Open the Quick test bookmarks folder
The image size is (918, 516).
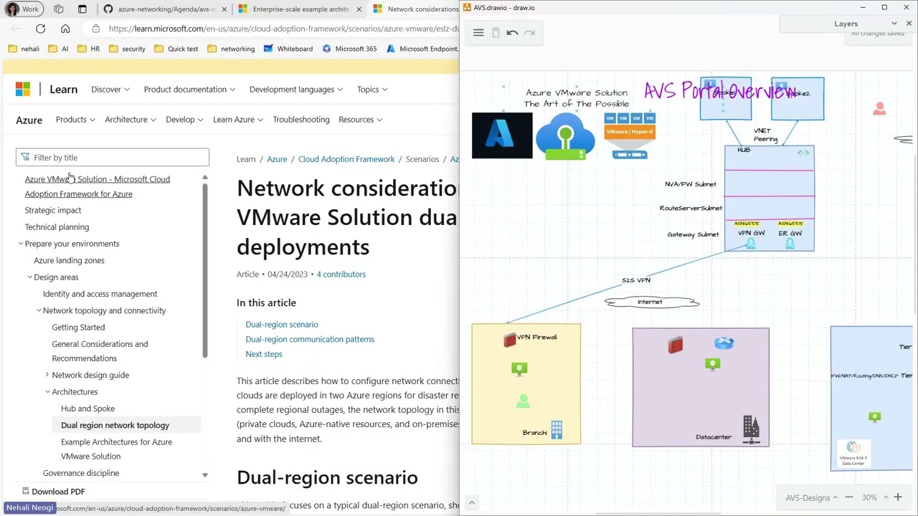coord(176,49)
